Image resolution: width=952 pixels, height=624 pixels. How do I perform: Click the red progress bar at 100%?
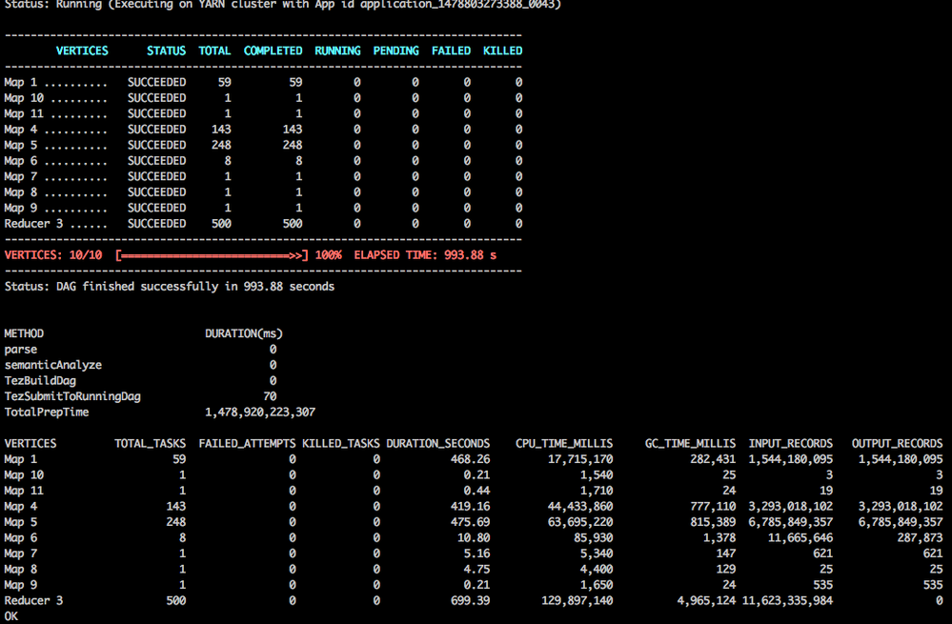[x=212, y=255]
